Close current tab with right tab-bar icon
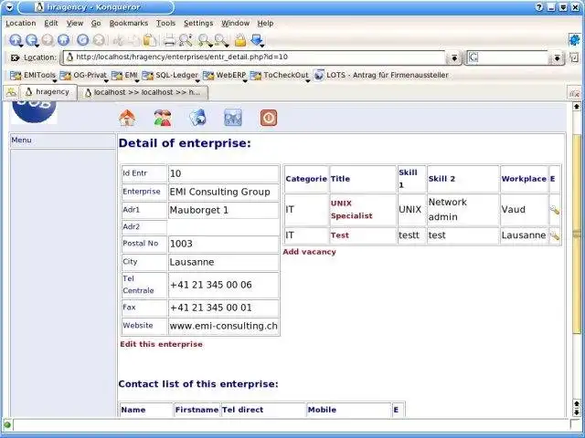Viewport: 585px width, 438px height. (575, 92)
